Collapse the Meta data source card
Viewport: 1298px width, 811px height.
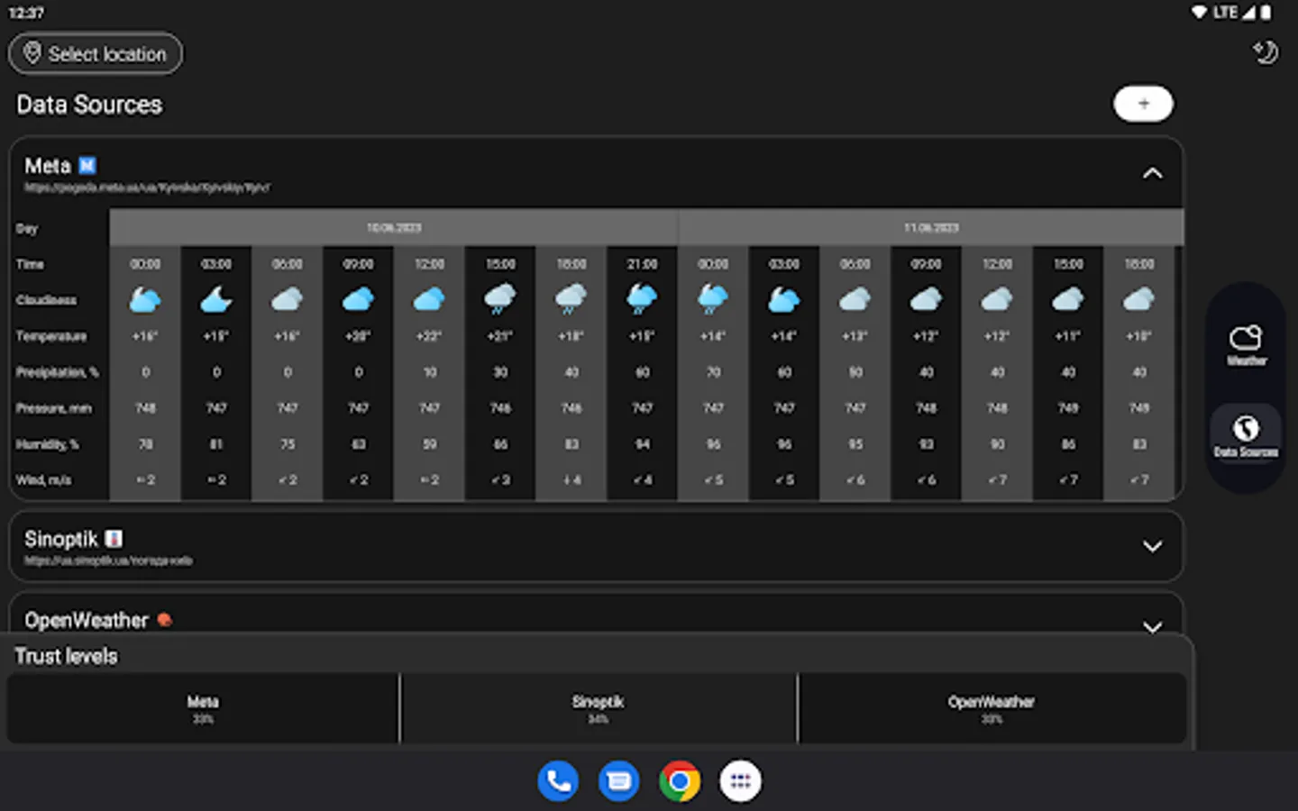point(1152,173)
